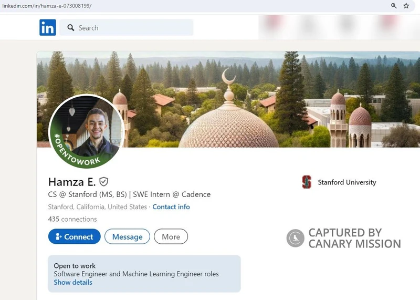
Task: Click the search magnifier icon in LinkedIn bar
Action: coord(71,28)
